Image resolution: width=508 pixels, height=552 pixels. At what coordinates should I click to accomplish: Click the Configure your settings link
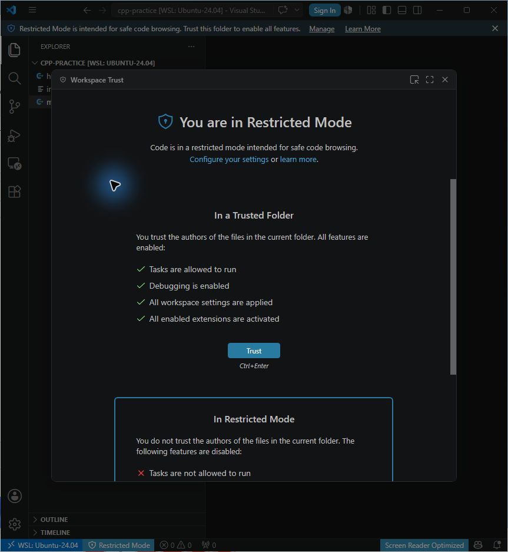[229, 160]
